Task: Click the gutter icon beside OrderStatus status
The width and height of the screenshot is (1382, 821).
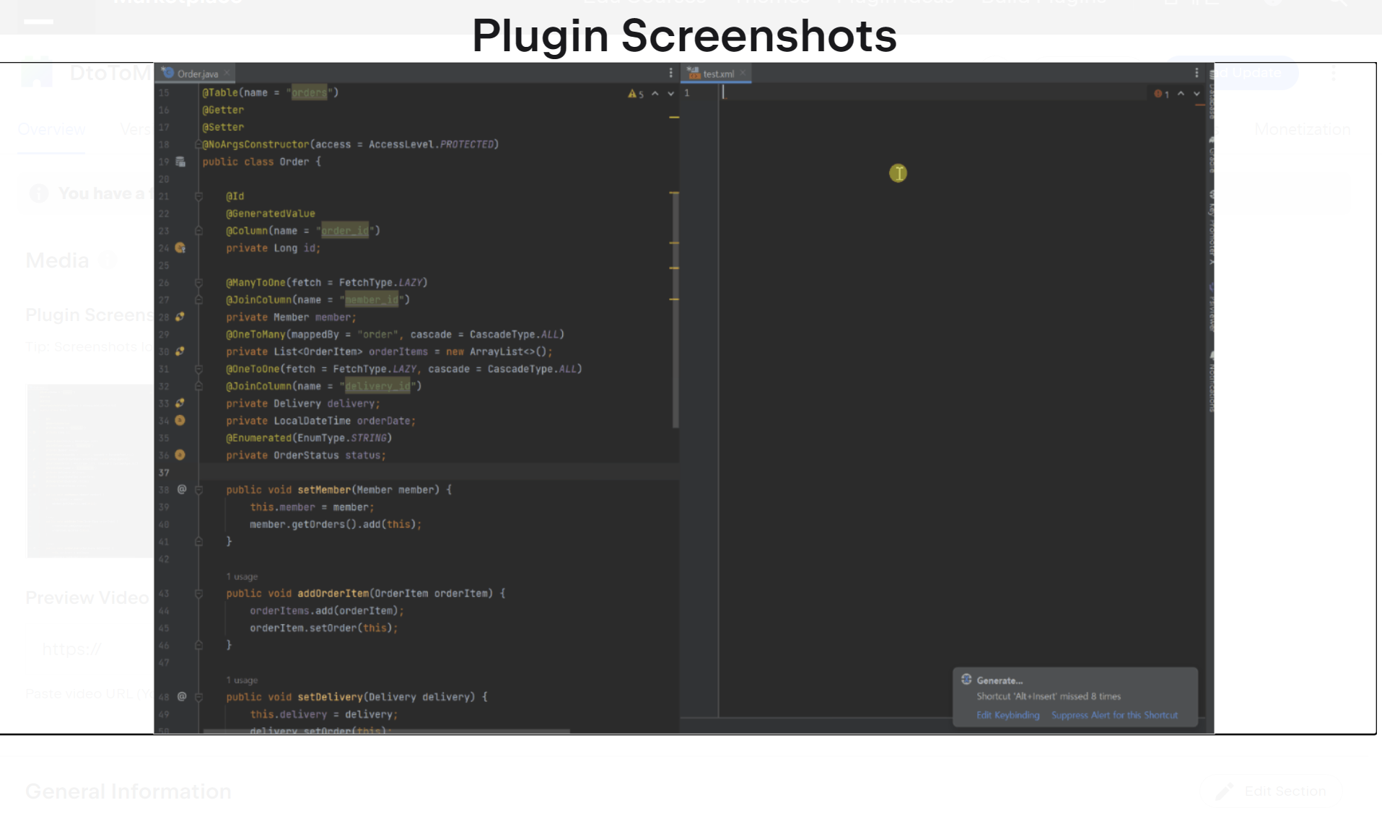Action: (180, 455)
